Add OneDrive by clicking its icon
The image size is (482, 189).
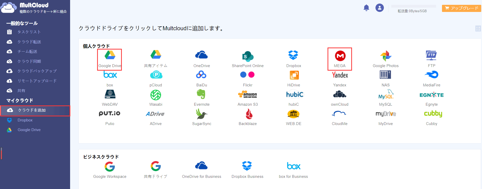[x=201, y=55]
